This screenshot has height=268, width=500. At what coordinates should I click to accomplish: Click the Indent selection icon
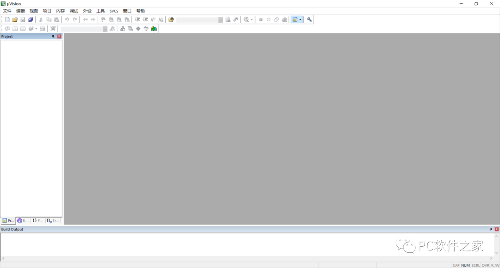pos(137,19)
